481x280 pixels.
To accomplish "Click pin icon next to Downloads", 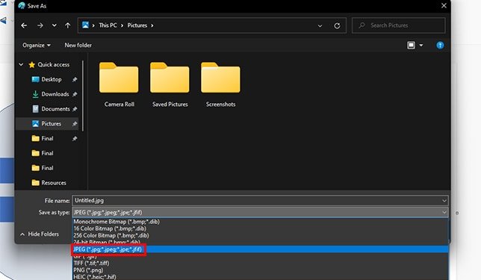I will click(x=75, y=94).
